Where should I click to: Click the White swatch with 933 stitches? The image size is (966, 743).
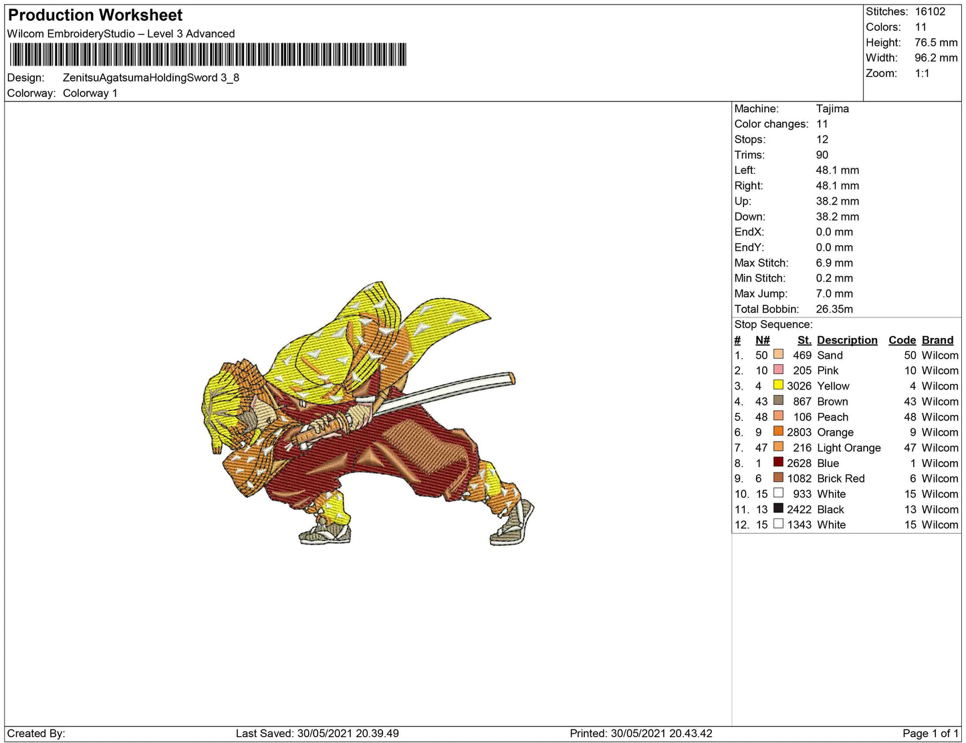778,492
